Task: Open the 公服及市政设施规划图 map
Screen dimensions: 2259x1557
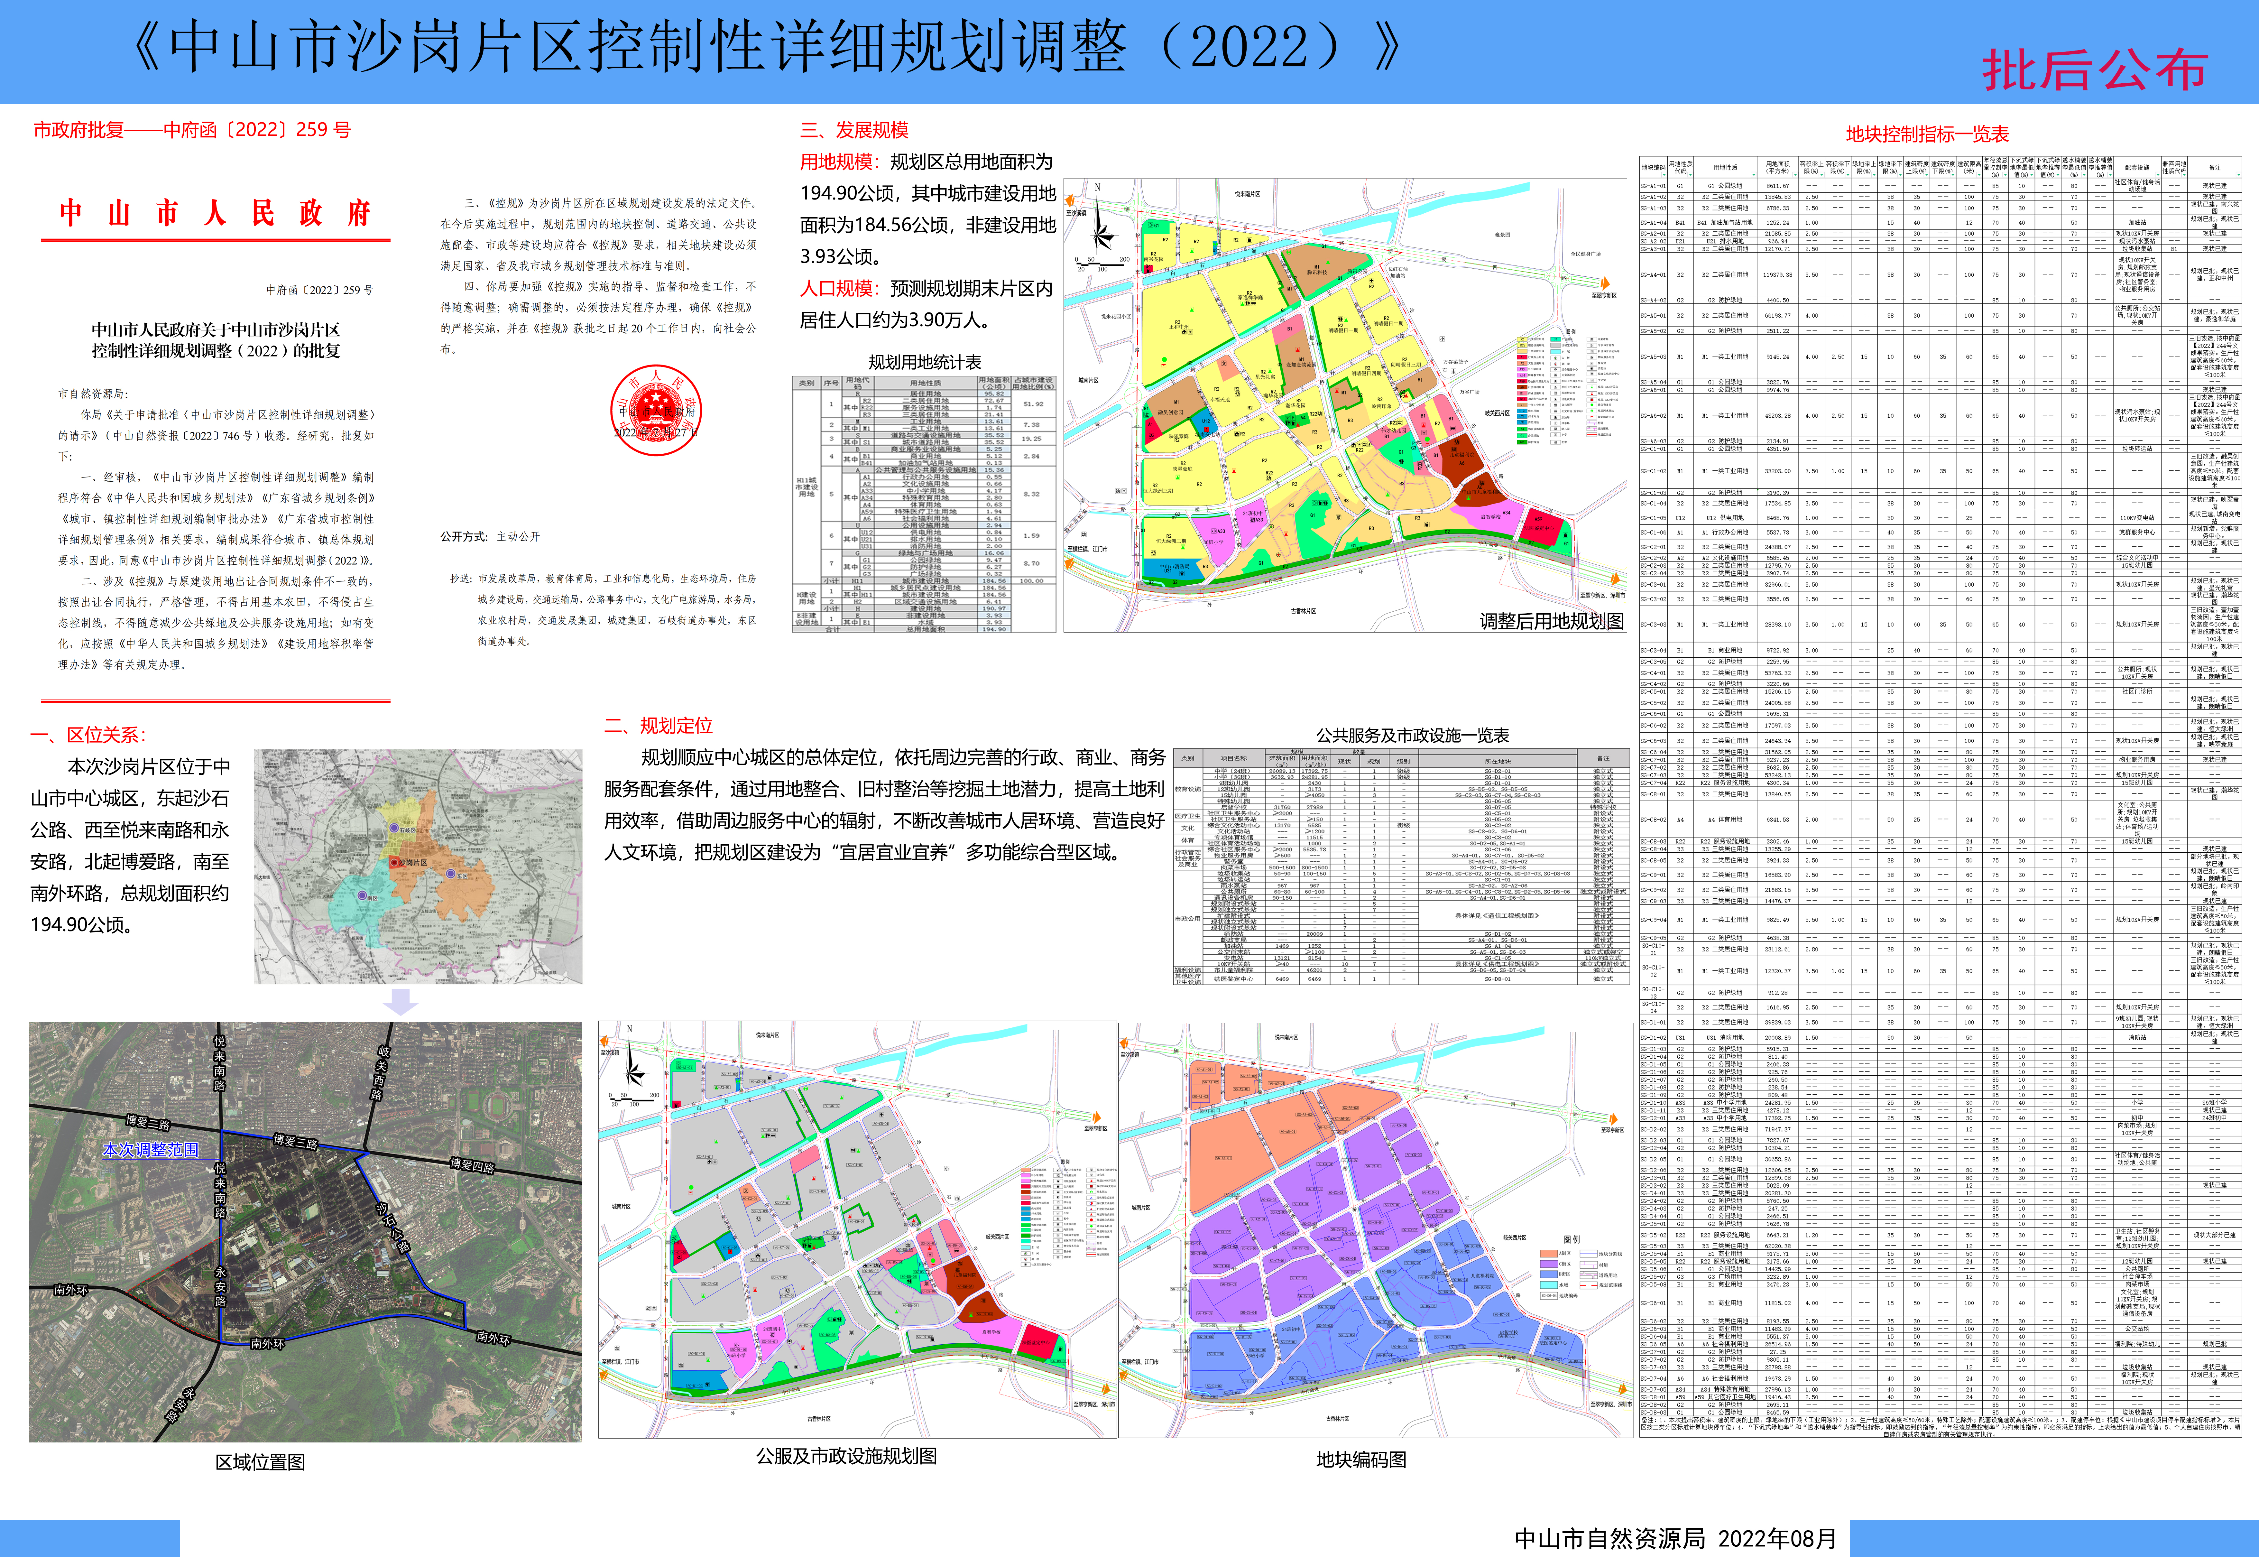Action: point(857,1229)
